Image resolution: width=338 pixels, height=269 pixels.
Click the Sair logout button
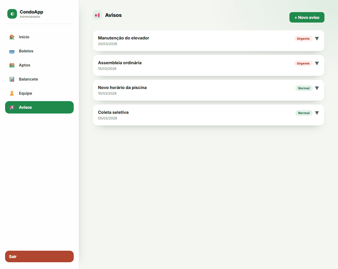pyautogui.click(x=40, y=257)
